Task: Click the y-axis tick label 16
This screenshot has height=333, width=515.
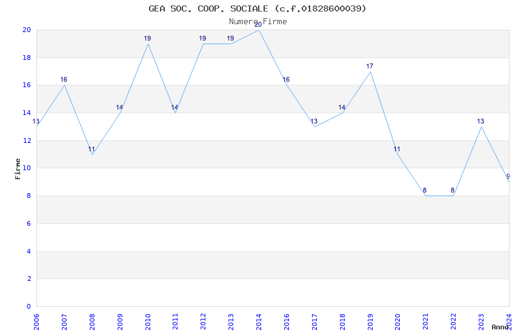Action: (x=27, y=85)
